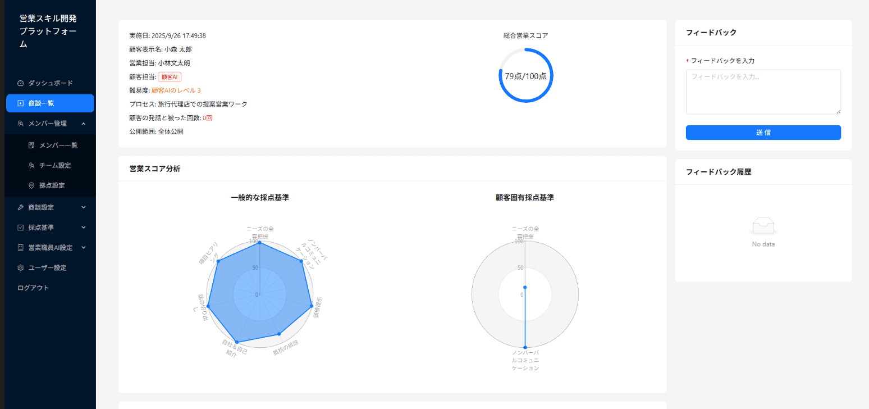This screenshot has width=869, height=409.
Task: Click the ユーザー設定 gear icon
Action: pyautogui.click(x=21, y=268)
